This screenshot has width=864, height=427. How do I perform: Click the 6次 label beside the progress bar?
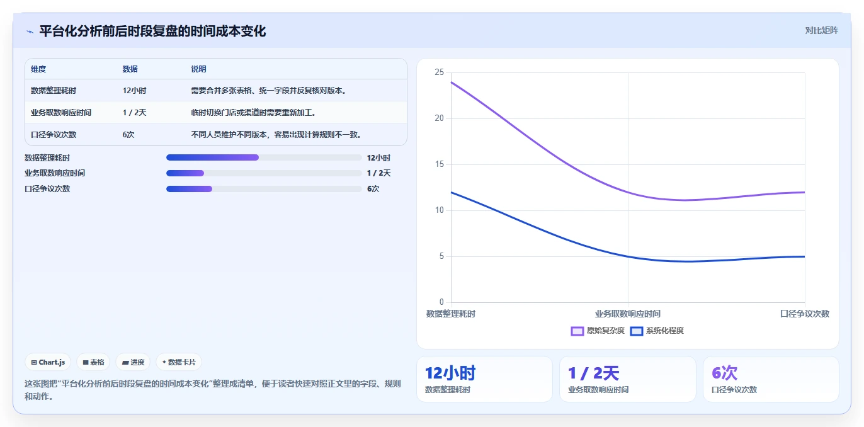click(x=373, y=189)
